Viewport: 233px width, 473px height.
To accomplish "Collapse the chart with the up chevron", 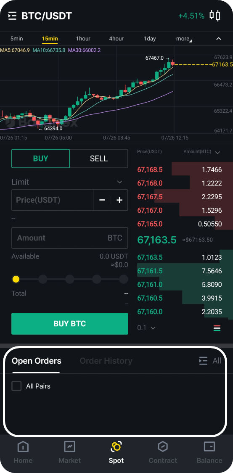I will [x=219, y=39].
